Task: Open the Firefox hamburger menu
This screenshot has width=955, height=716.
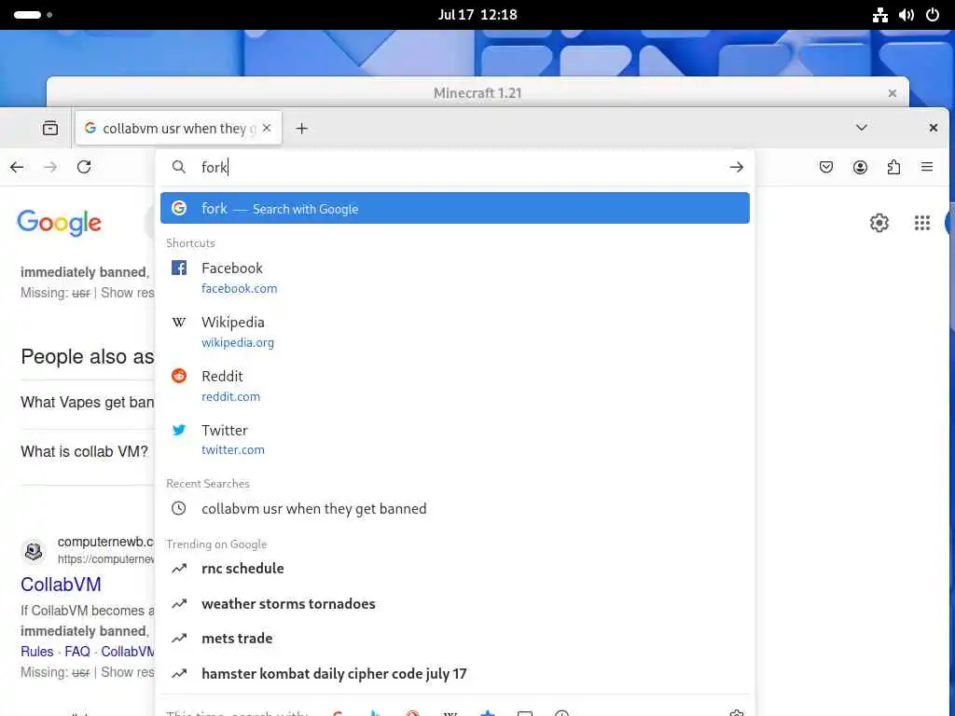Action: pyautogui.click(x=927, y=167)
